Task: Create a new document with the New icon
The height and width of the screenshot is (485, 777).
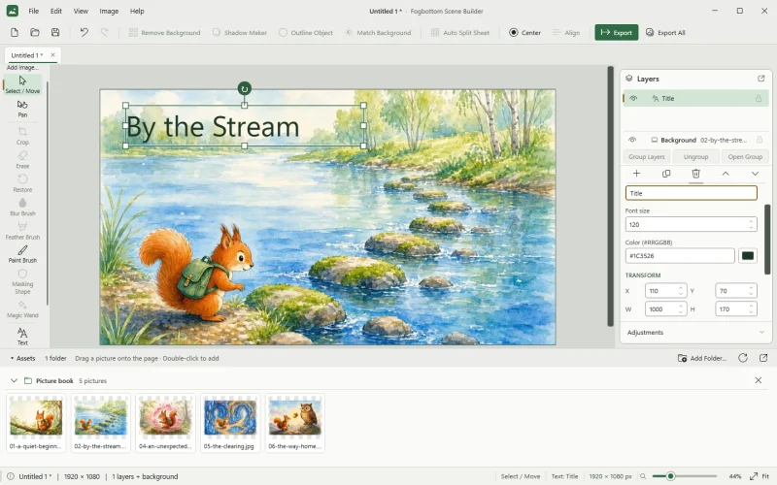Action: click(x=15, y=33)
